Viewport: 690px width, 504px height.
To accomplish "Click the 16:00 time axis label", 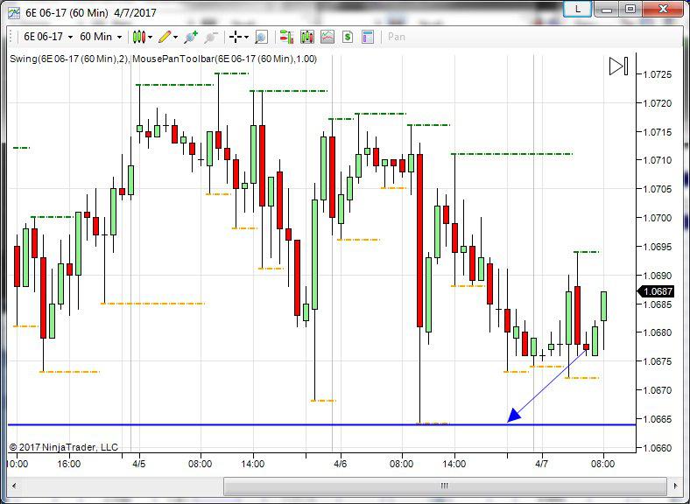I will tap(68, 464).
